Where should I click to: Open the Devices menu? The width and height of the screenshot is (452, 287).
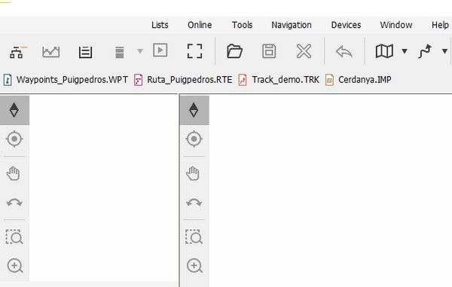point(346,25)
